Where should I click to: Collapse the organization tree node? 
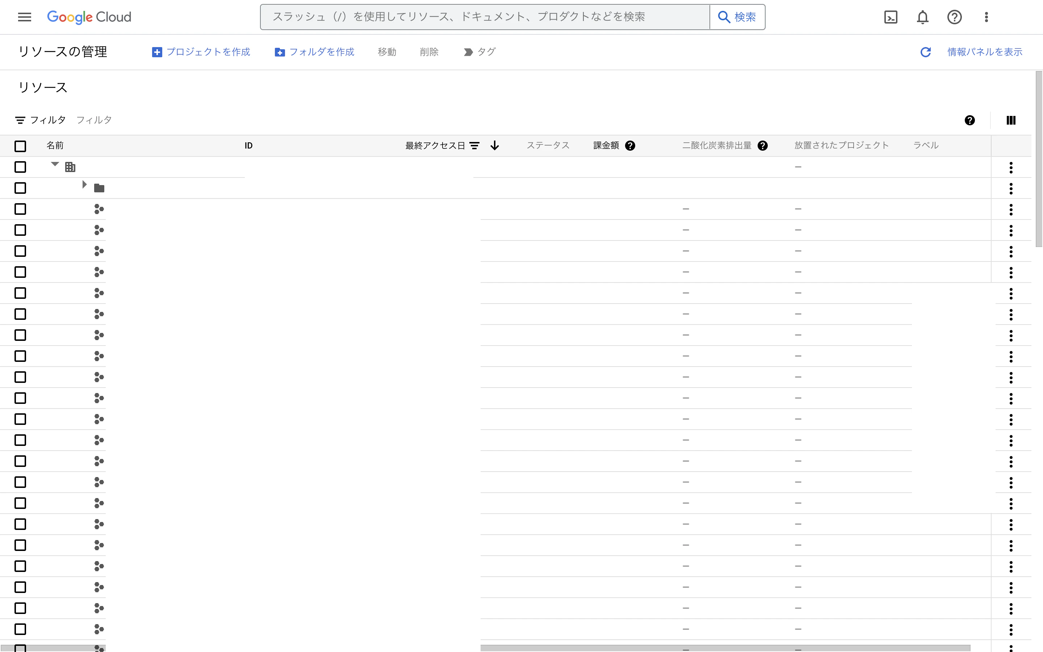54,164
